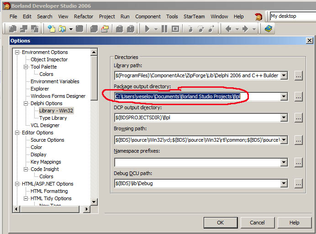Collapse the Environment Options tree node
Screen dimensions: 316x234
coord(17,52)
